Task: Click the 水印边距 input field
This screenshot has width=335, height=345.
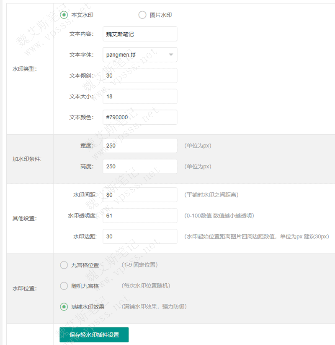Action: [x=140, y=237]
